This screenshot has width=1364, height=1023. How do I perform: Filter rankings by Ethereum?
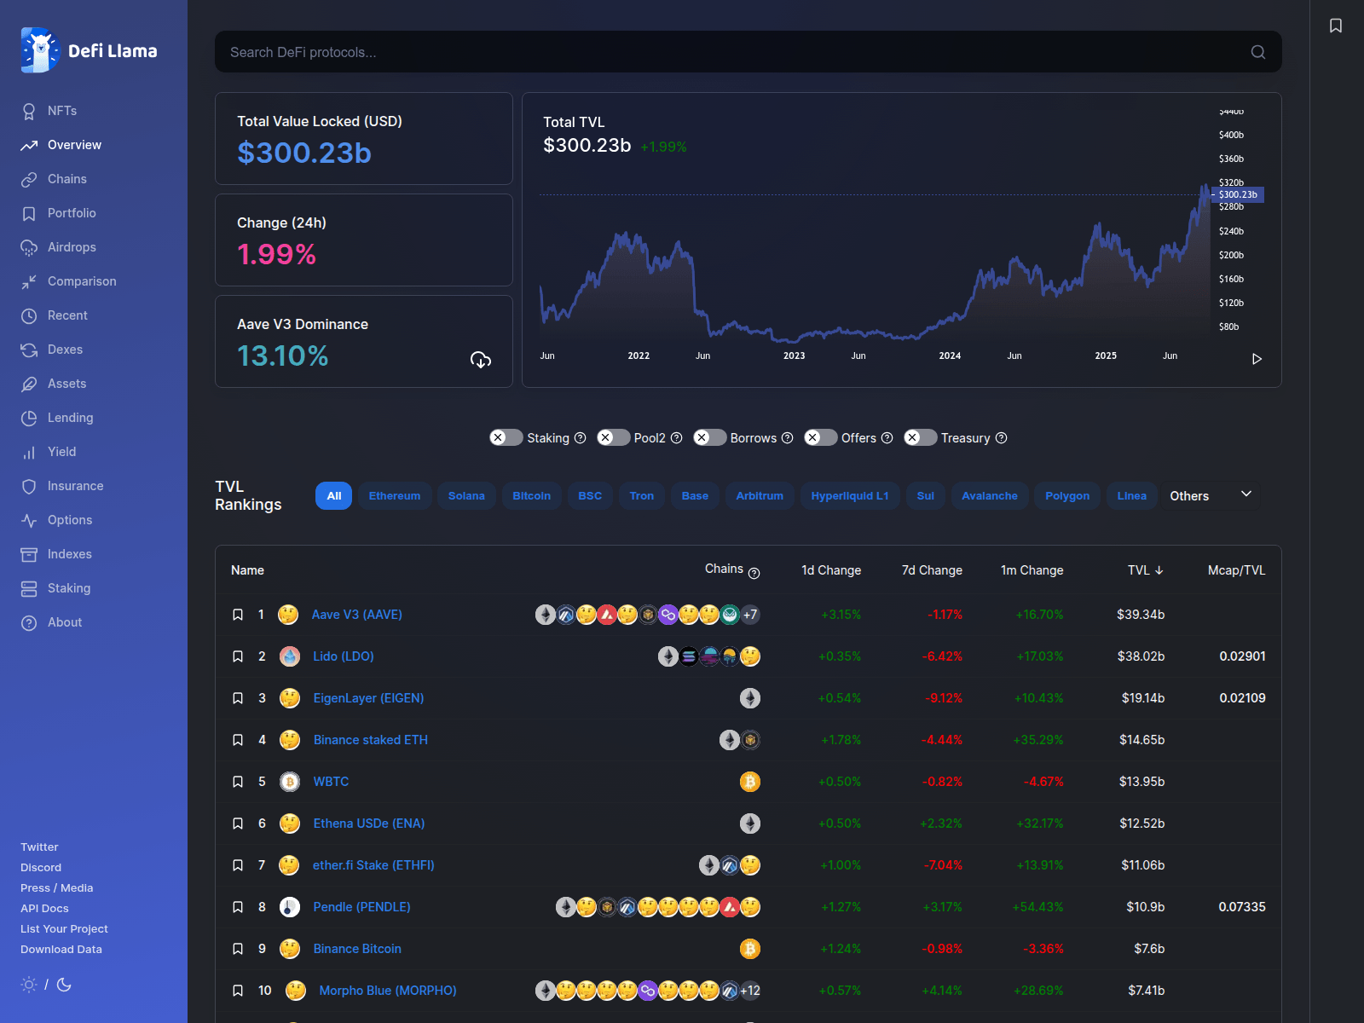[x=395, y=495]
